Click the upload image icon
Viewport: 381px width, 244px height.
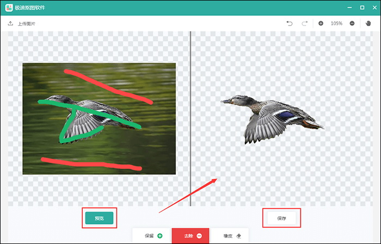(10, 23)
